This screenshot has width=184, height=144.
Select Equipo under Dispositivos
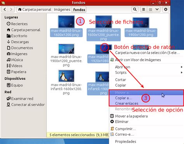point(15,85)
